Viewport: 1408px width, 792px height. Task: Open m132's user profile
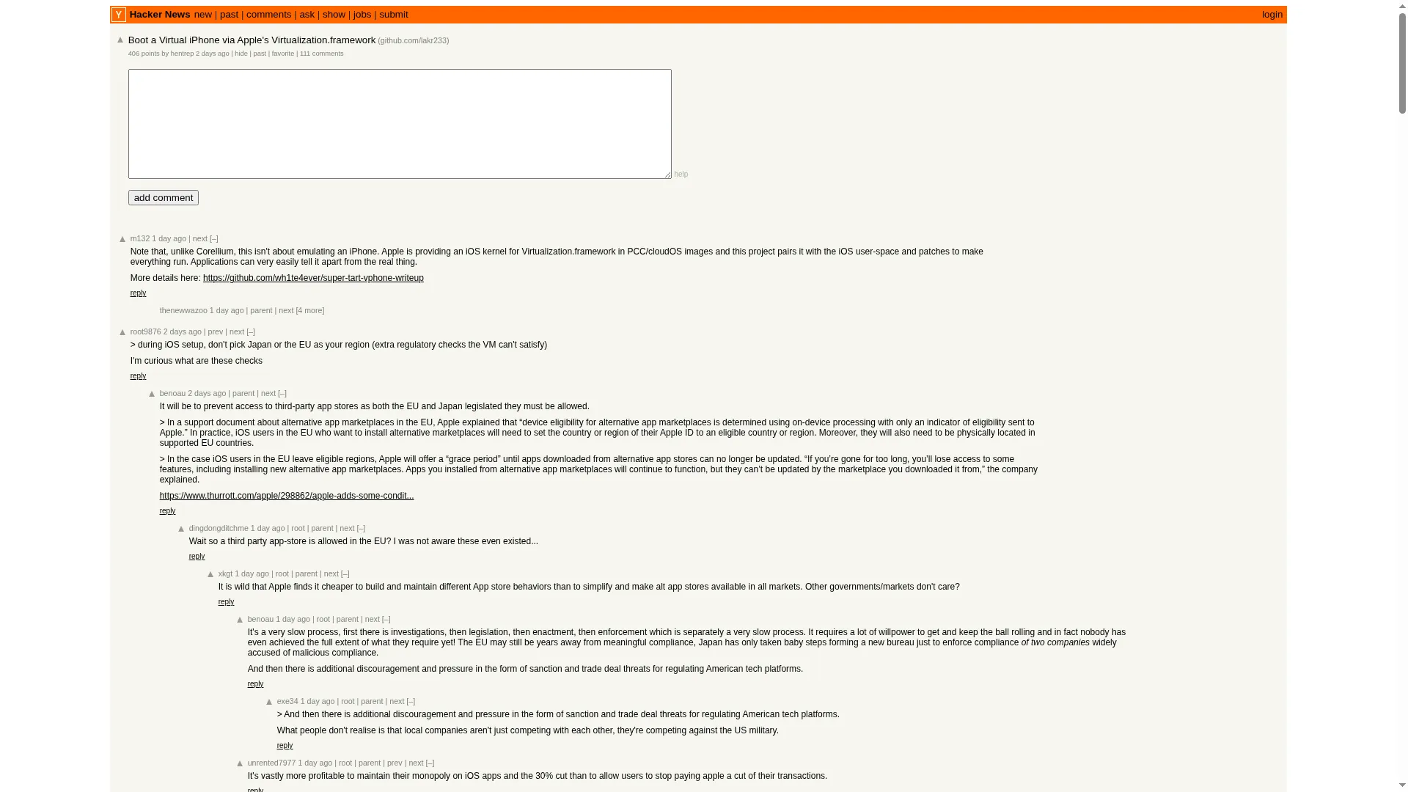click(x=140, y=238)
